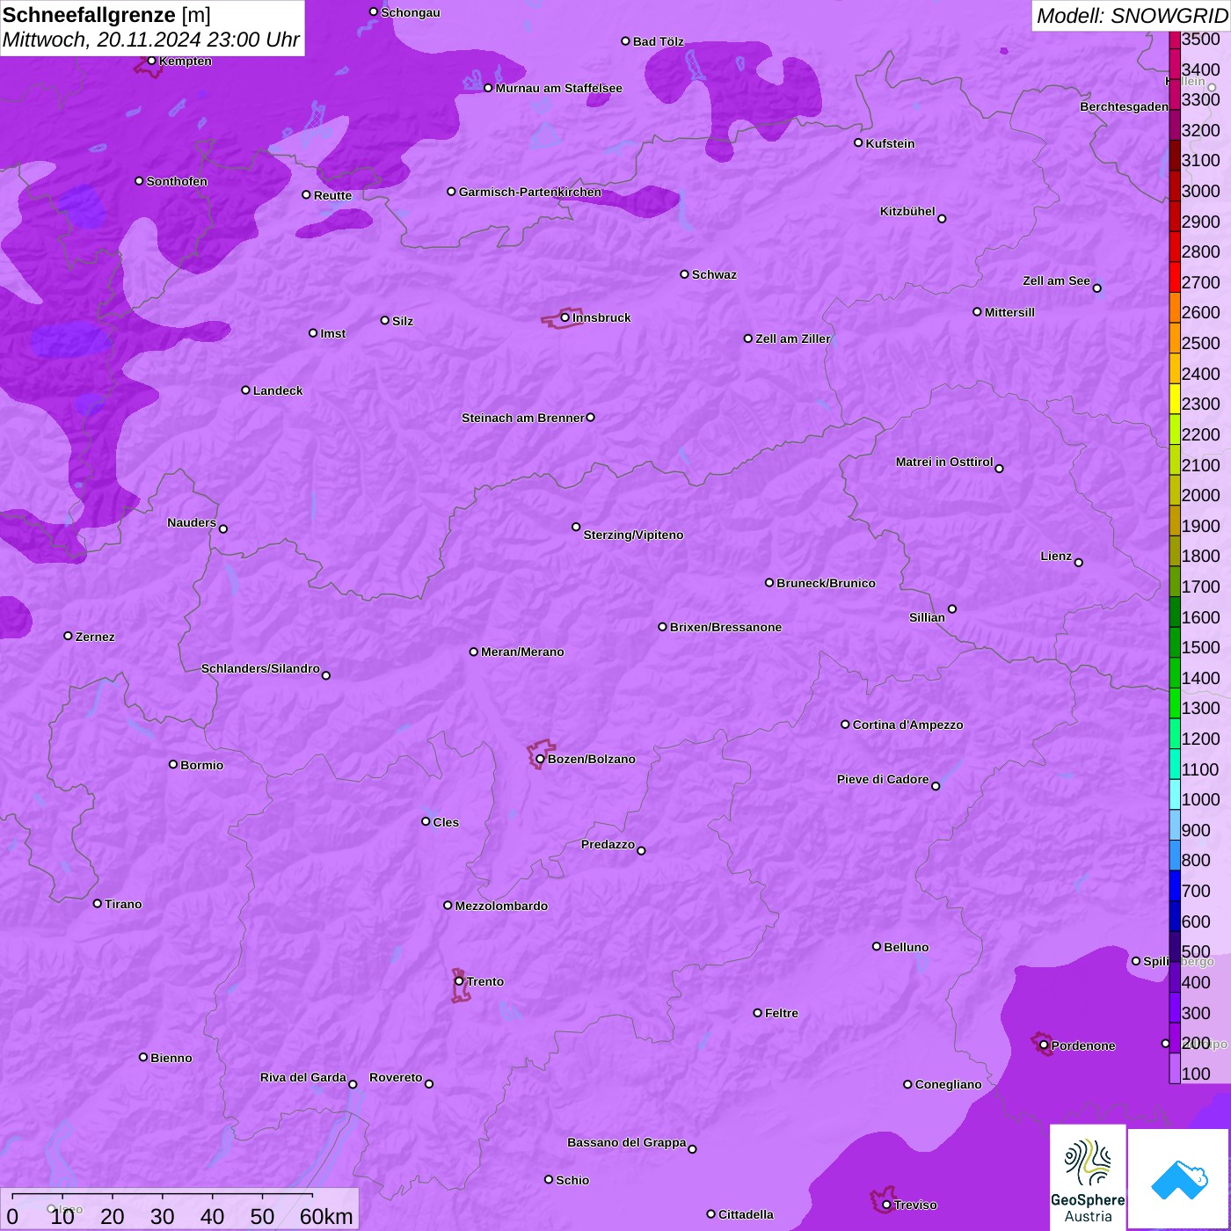Click the Tirano location marker
Screen dimensions: 1231x1231
(98, 903)
